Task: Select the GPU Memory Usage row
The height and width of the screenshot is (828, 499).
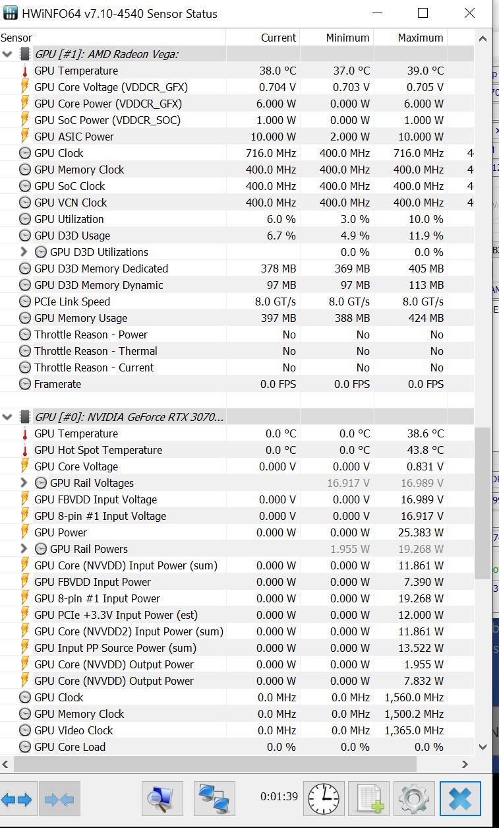Action: coord(237,318)
